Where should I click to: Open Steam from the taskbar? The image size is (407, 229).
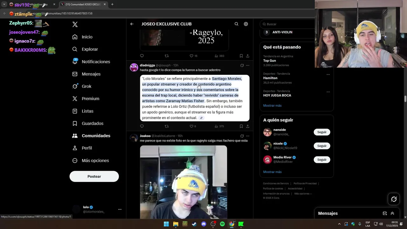coord(194,224)
